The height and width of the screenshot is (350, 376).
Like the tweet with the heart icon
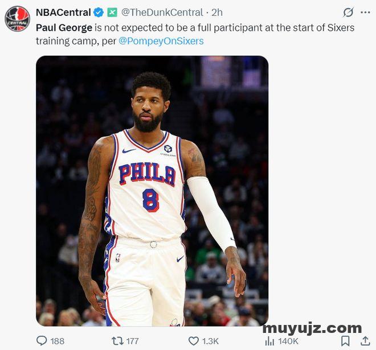click(194, 341)
